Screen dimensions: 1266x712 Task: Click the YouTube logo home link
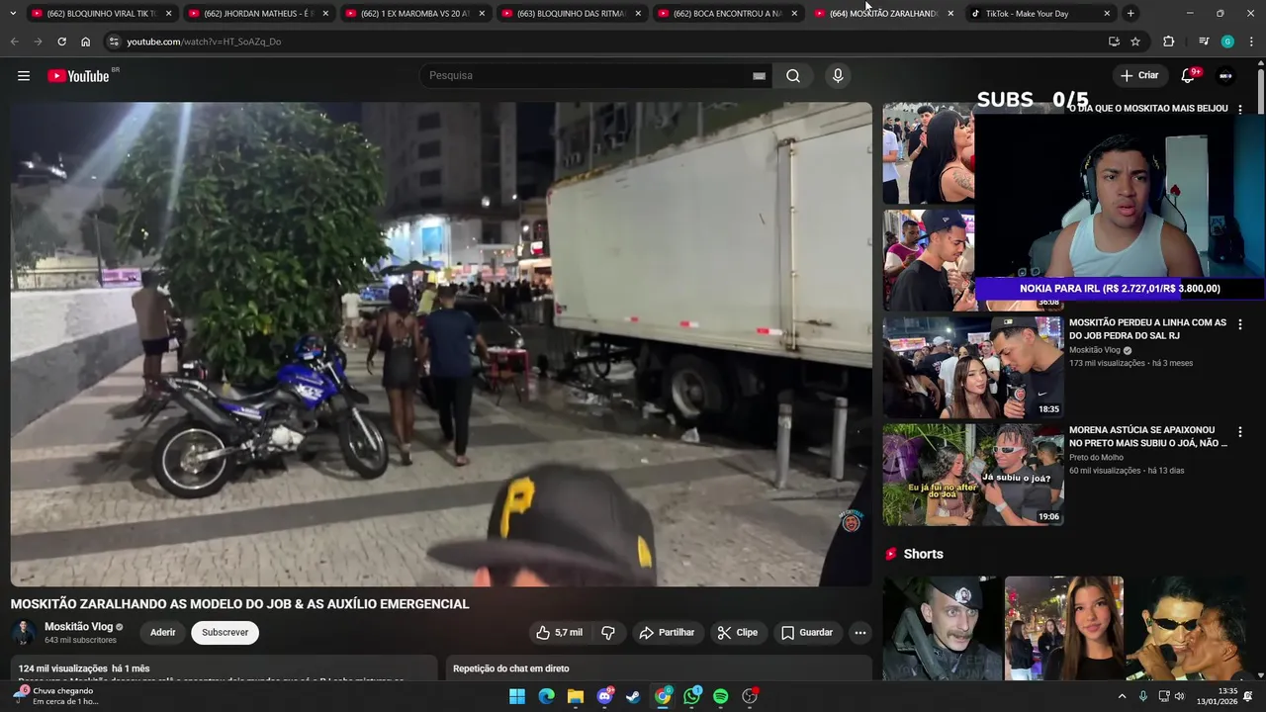click(78, 76)
